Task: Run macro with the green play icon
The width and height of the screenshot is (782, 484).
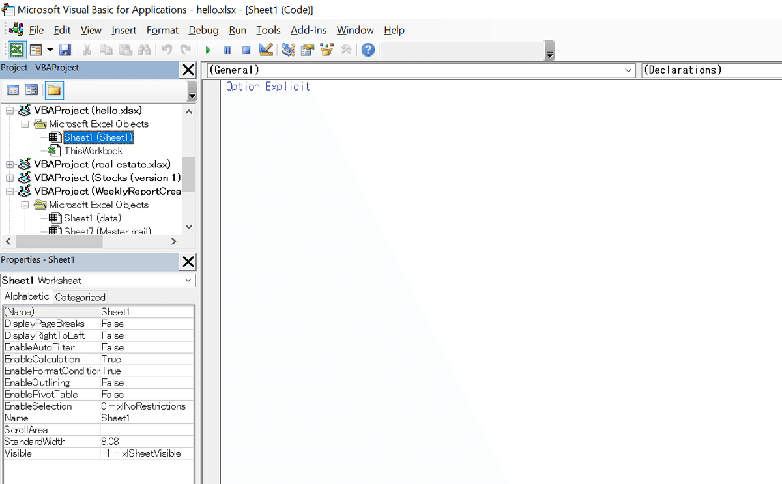Action: tap(208, 50)
